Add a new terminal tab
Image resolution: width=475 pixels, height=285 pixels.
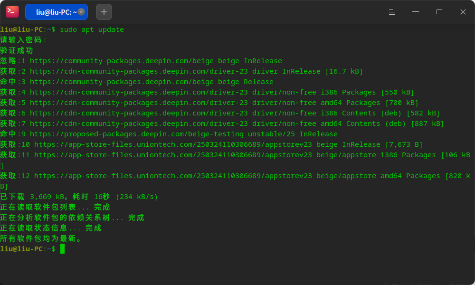click(x=104, y=12)
